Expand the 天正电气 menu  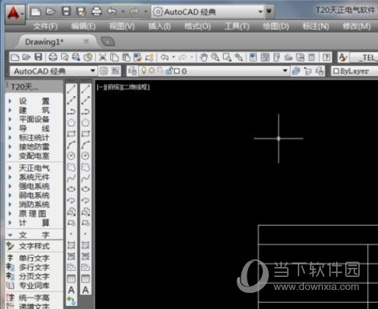(x=34, y=168)
